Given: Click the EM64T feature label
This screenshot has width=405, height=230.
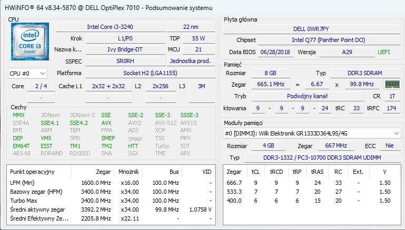Looking at the screenshot, I should (21, 146).
